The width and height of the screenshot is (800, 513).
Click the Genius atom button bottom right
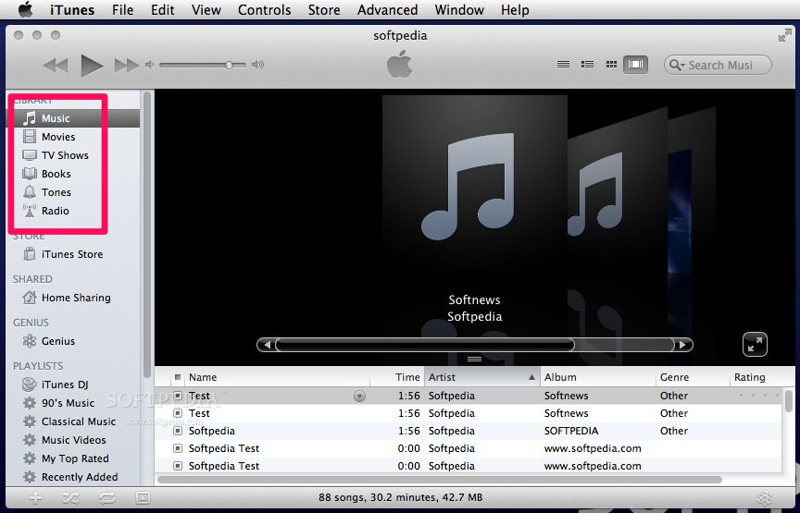coord(764,497)
